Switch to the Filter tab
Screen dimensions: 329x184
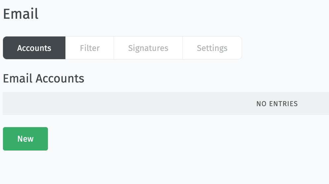click(x=90, y=48)
